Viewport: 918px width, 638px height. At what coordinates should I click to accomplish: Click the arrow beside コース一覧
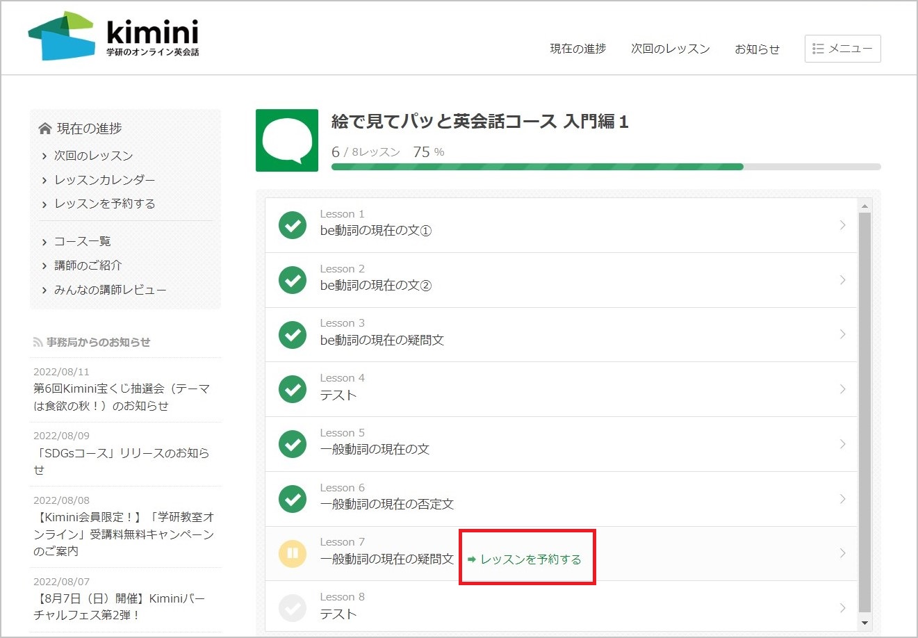44,241
